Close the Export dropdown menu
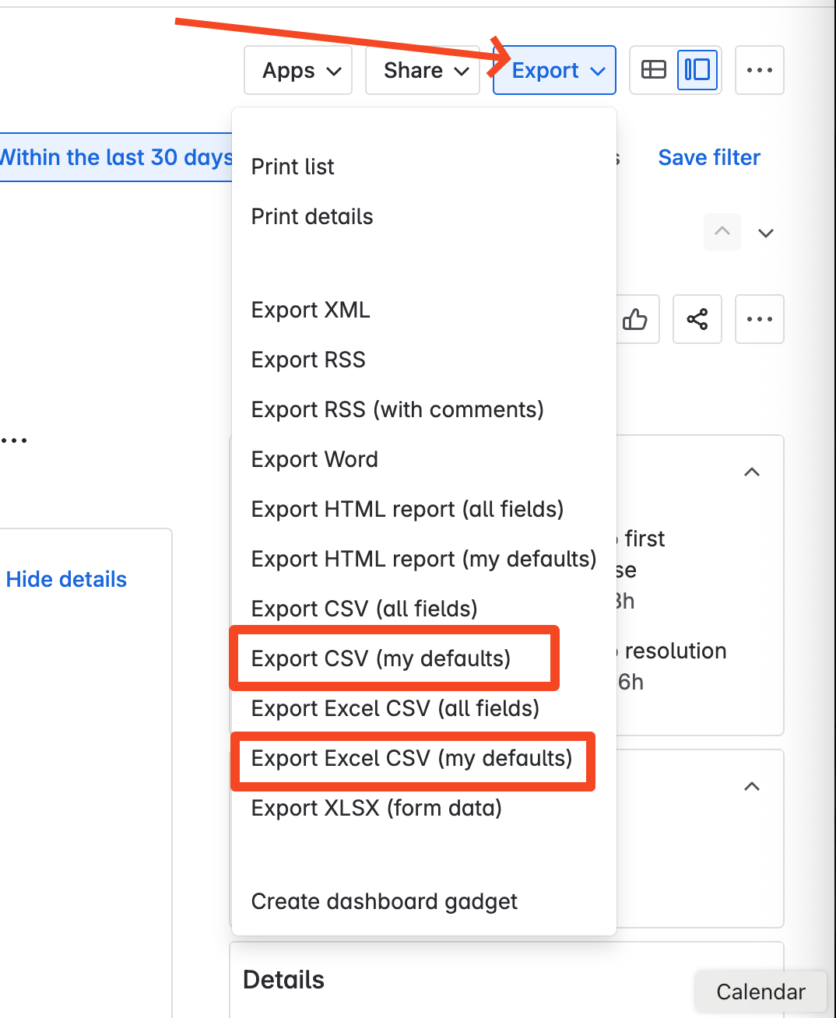The height and width of the screenshot is (1018, 836). (x=554, y=70)
